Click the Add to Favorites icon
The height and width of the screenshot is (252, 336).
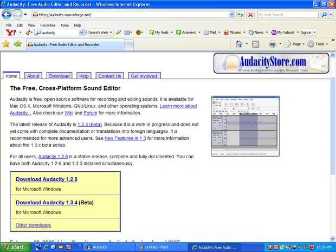coord(18,44)
